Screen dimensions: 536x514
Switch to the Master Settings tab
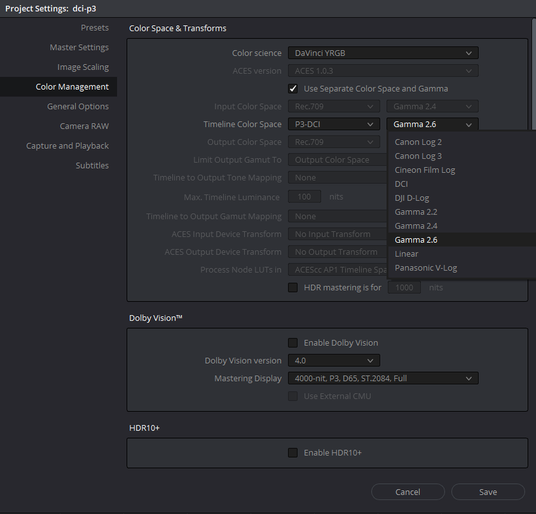tap(79, 47)
